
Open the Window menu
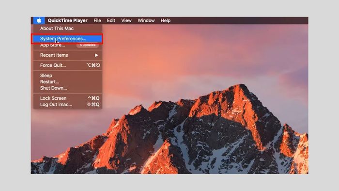click(x=146, y=20)
